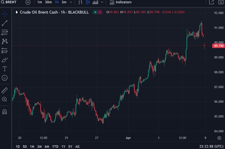This screenshot has height=149, width=225.
Task: Open chart settings gear at bottom right
Action: 219,138
